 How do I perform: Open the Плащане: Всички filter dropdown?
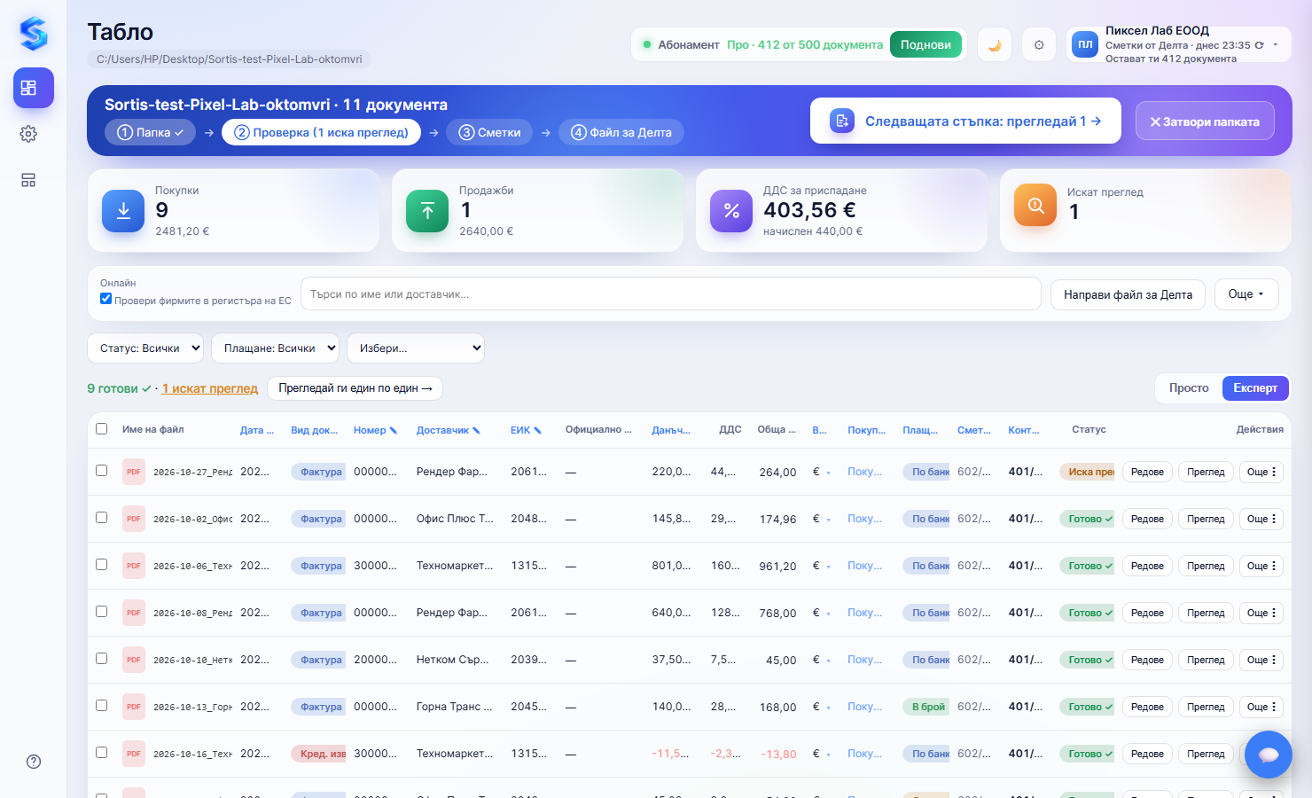[x=275, y=348]
